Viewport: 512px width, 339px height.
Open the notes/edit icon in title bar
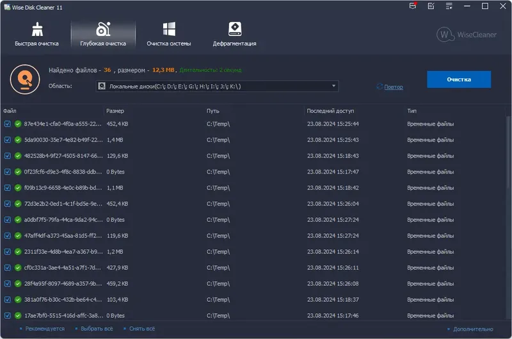(431, 6)
